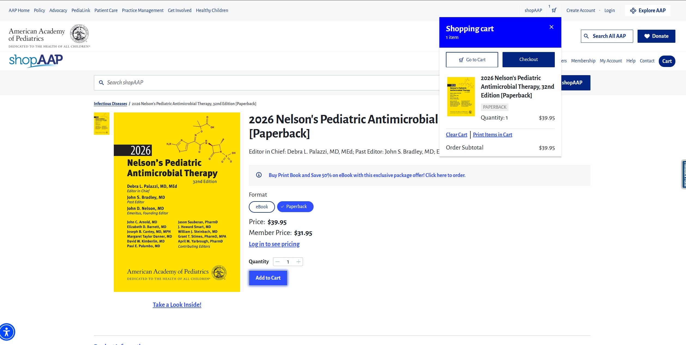Click the shopAAP link in top bar
Screen dimensions: 686x345
tap(533, 10)
